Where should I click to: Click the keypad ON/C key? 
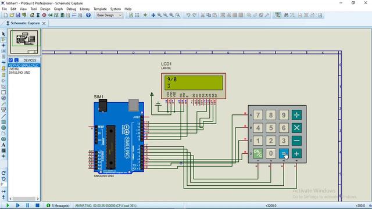pos(258,153)
